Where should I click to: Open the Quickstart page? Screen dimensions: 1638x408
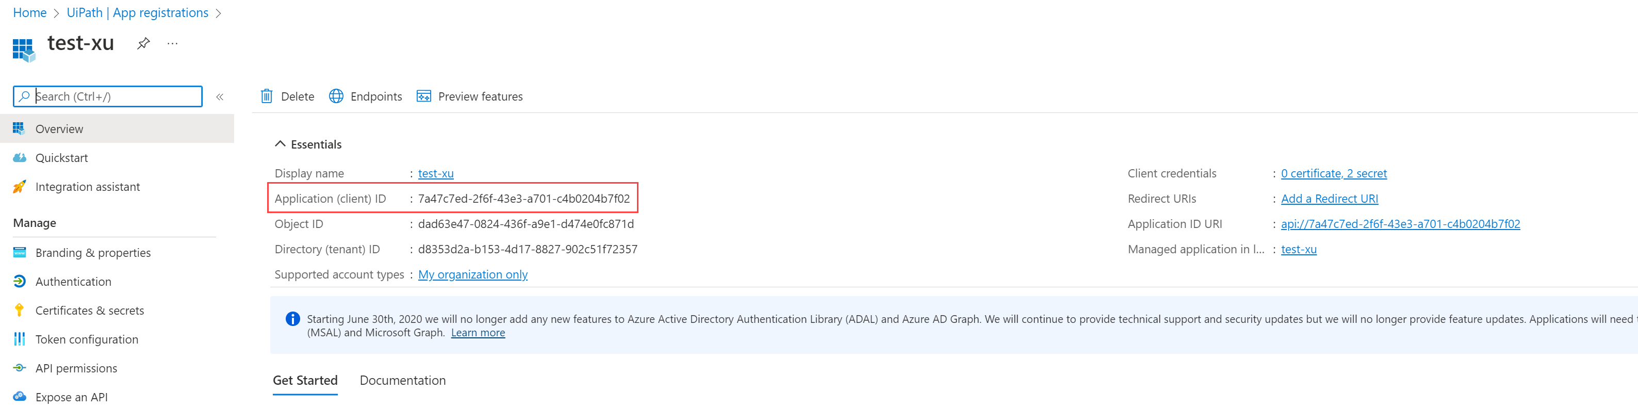pos(117,158)
